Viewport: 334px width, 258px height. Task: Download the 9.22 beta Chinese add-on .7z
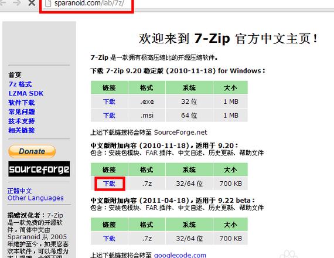tap(109, 238)
